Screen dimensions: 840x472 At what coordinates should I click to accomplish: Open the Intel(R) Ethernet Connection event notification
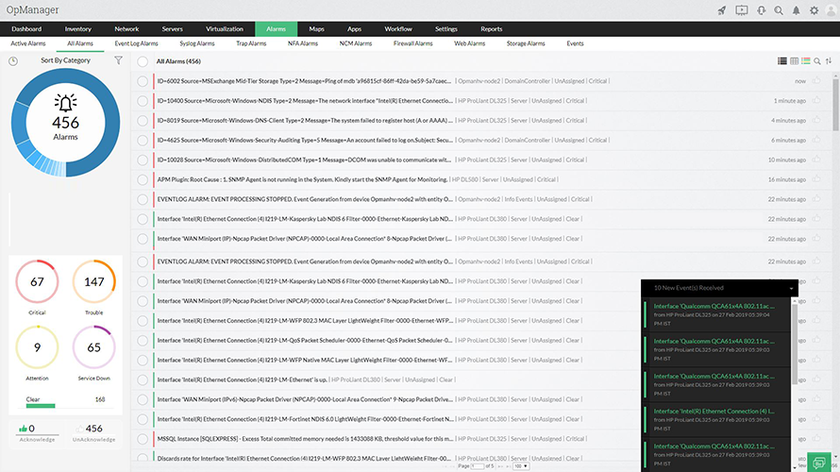pos(717,419)
